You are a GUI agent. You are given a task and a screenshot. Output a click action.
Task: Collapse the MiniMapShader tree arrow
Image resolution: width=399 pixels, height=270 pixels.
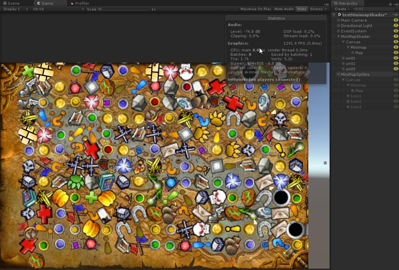338,37
